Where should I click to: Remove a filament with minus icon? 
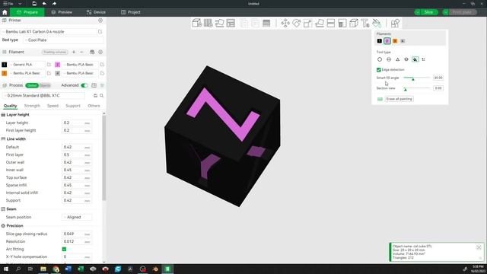(x=81, y=52)
